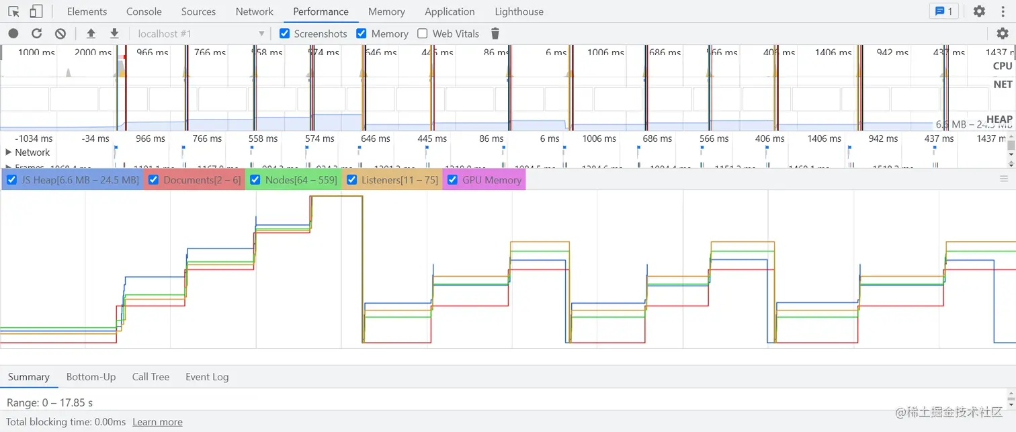Uncheck the JS Heap counter checkbox

pyautogui.click(x=11, y=180)
